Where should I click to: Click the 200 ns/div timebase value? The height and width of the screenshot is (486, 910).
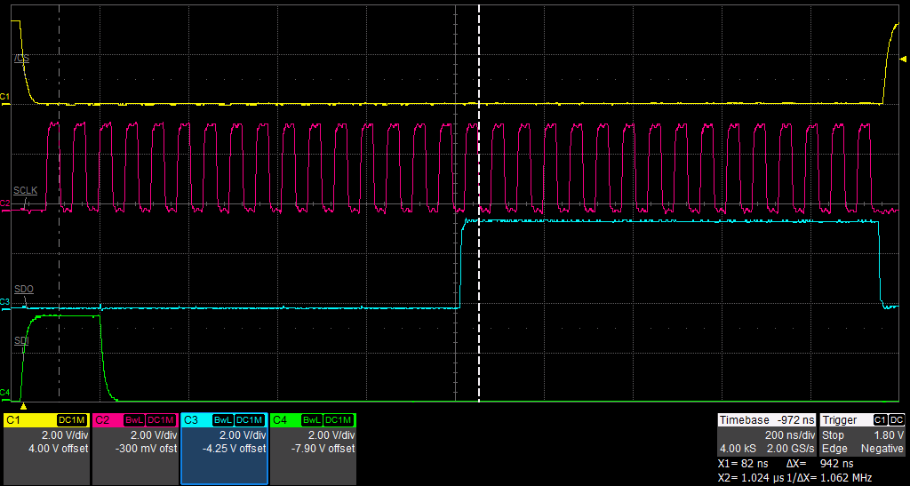tap(790, 435)
